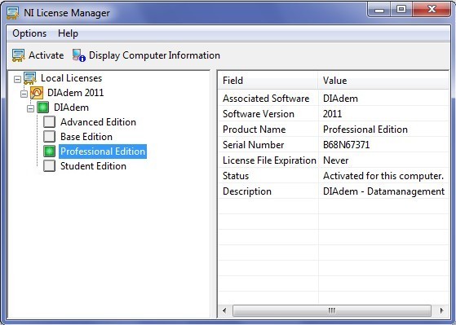This screenshot has width=456, height=325.
Task: Collapse the Local Licenses tree node
Action: [17, 79]
